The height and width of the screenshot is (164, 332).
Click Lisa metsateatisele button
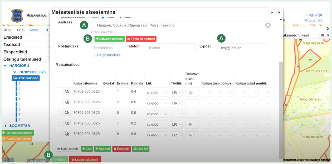pyautogui.click(x=18, y=133)
